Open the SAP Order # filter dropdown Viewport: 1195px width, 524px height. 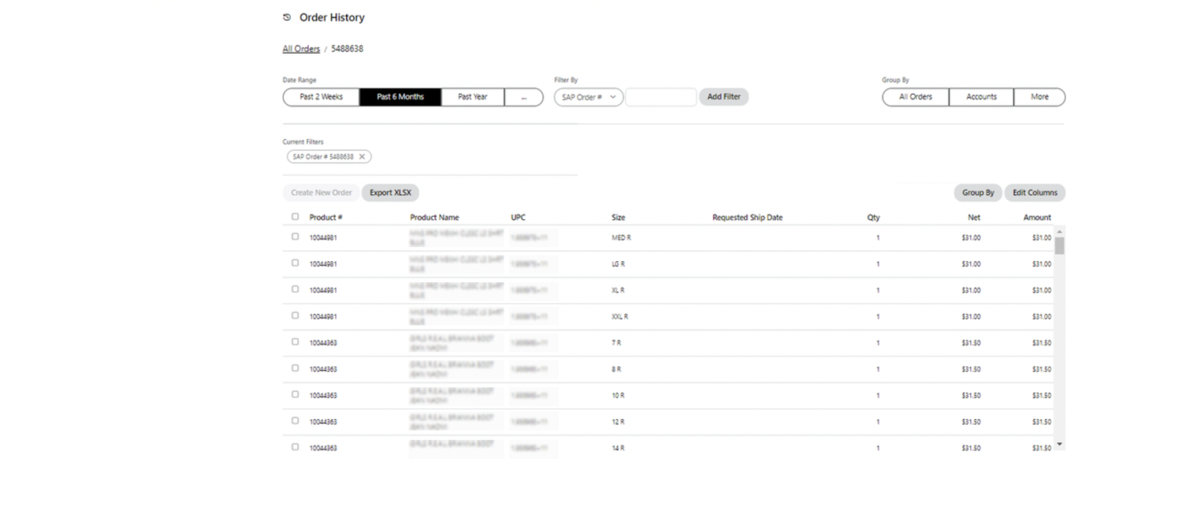(588, 97)
